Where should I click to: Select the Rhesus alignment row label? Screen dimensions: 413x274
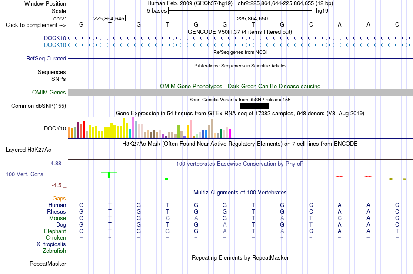pyautogui.click(x=57, y=211)
